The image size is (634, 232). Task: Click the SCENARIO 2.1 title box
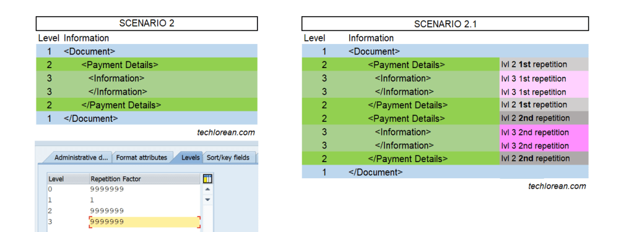(445, 24)
